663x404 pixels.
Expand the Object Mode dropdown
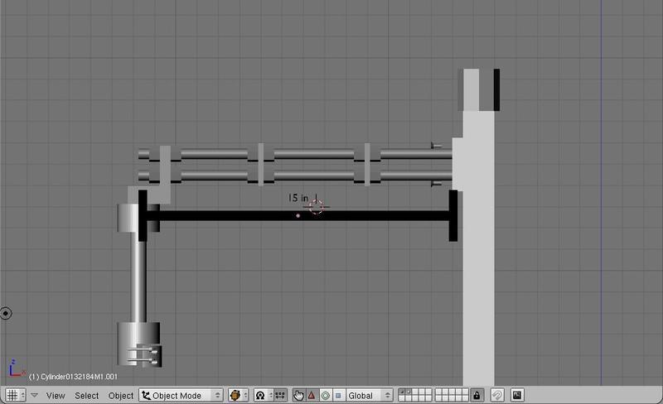(181, 395)
